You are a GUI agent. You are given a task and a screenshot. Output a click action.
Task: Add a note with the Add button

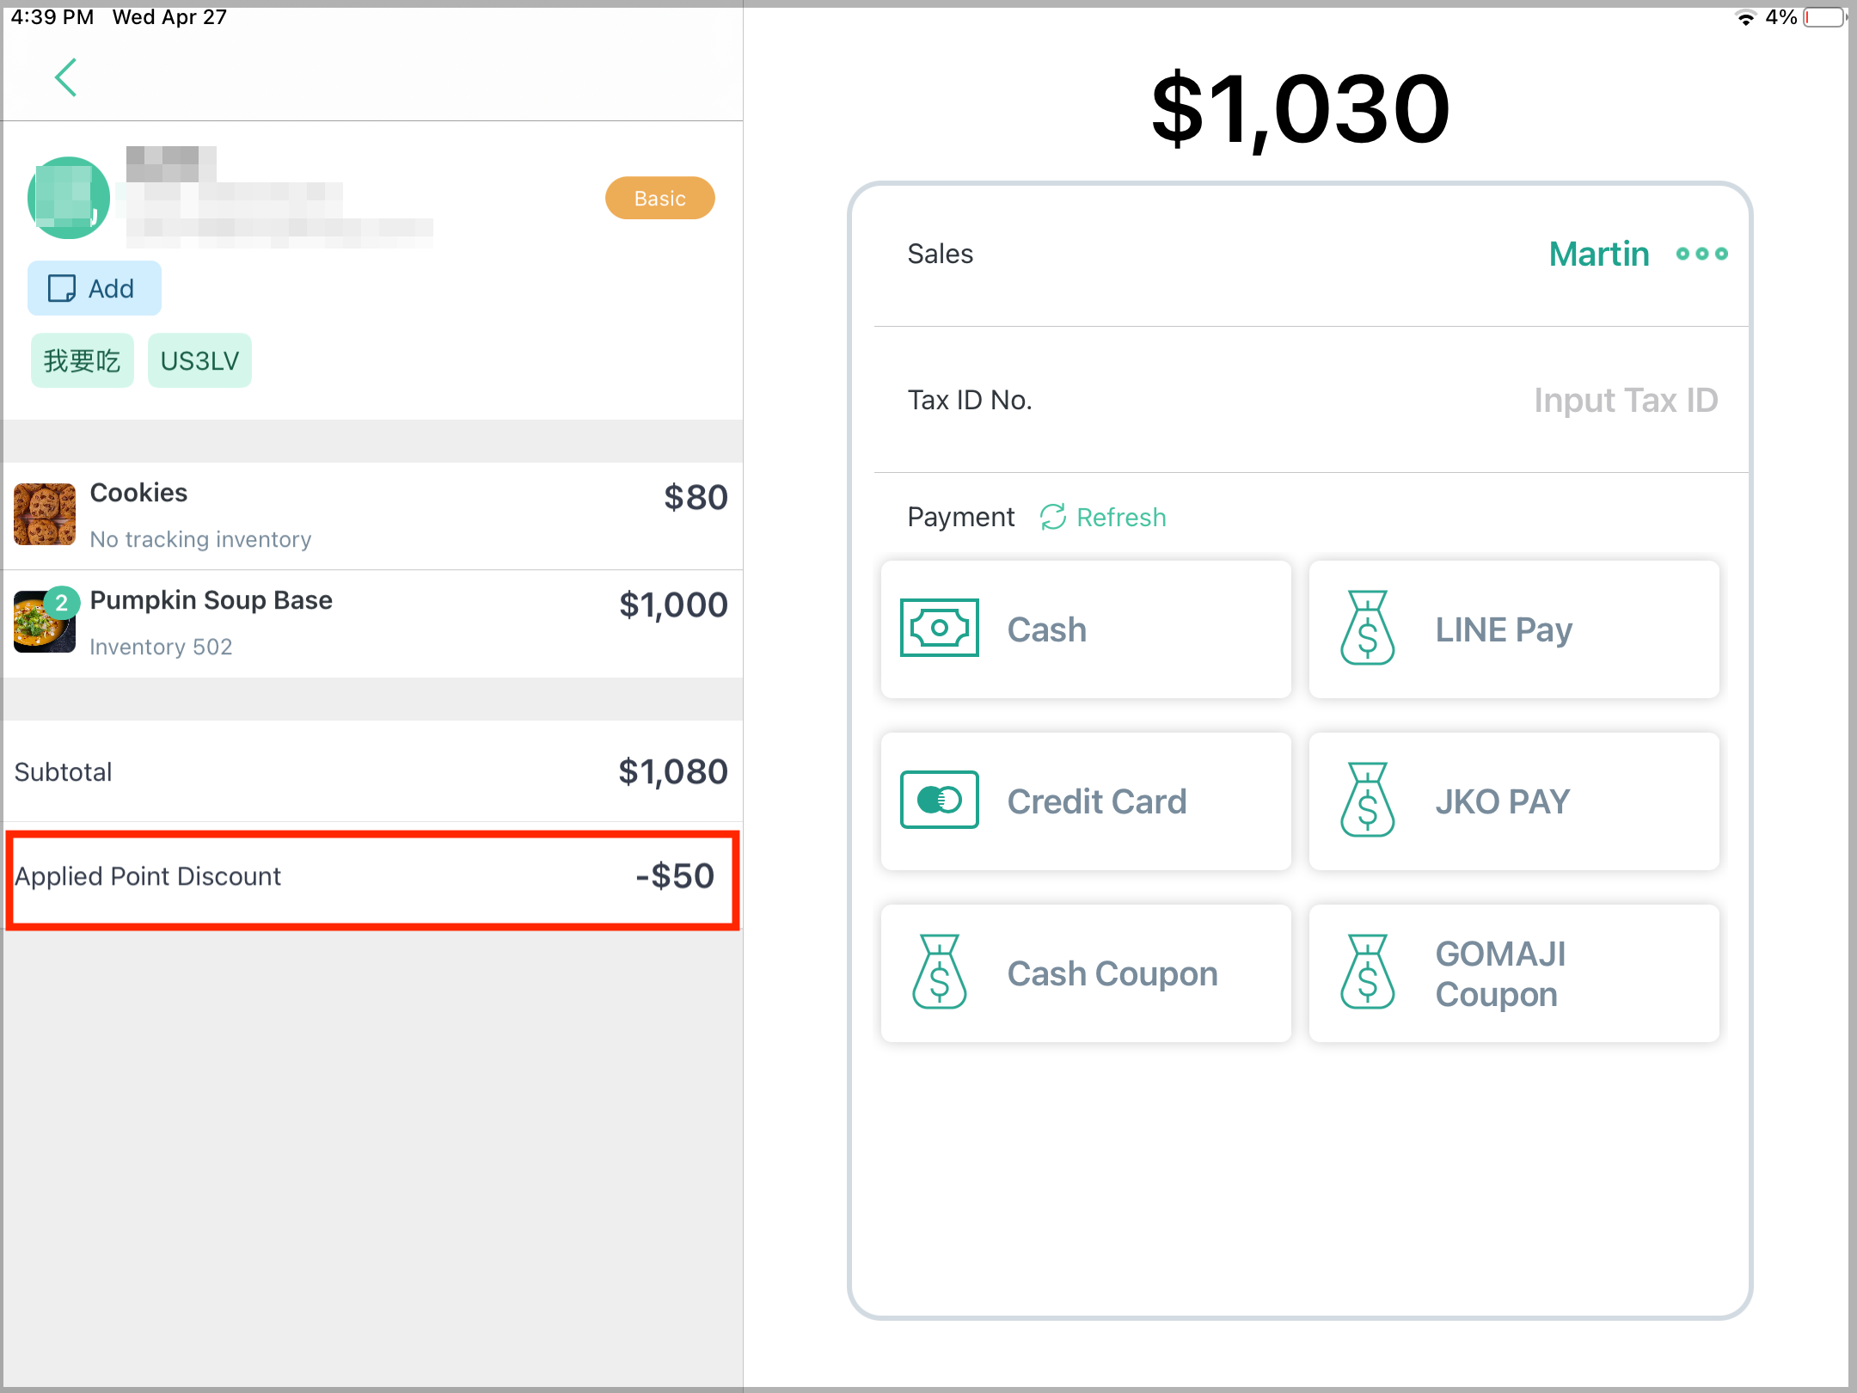(x=94, y=288)
